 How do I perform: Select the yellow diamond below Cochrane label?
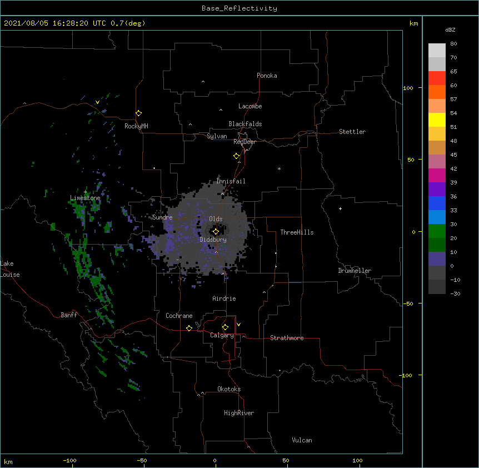point(189,328)
